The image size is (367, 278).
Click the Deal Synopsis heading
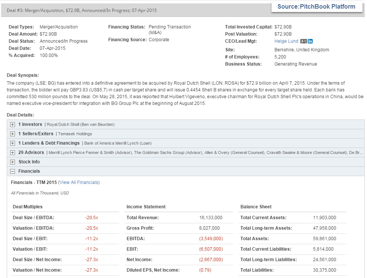point(23,75)
